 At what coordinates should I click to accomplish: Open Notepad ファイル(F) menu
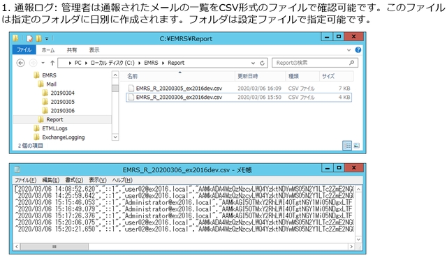[25, 180]
